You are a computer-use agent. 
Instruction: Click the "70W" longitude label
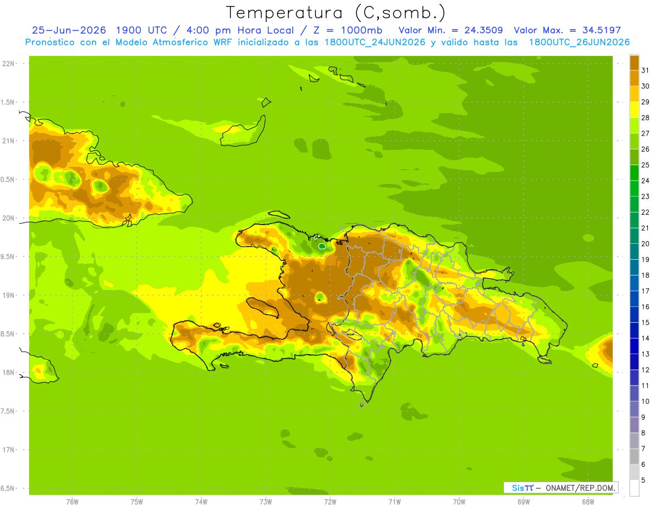pos(459,502)
